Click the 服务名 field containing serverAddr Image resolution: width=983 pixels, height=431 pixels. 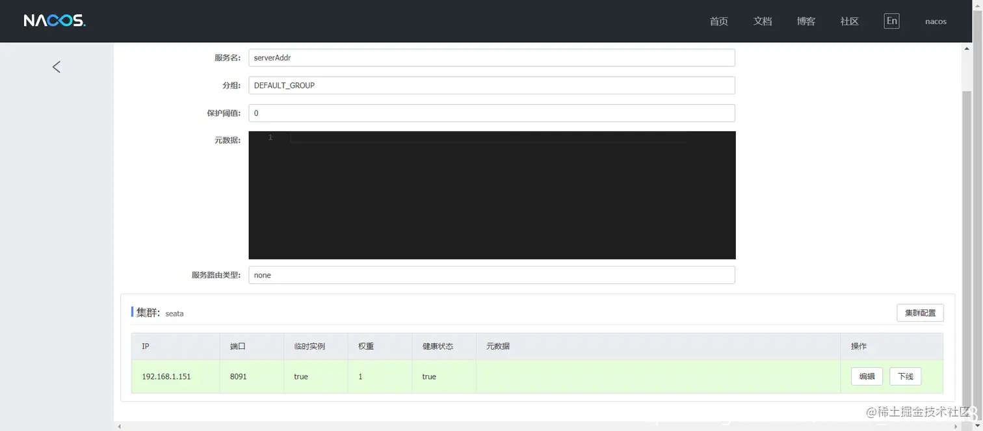pyautogui.click(x=491, y=57)
